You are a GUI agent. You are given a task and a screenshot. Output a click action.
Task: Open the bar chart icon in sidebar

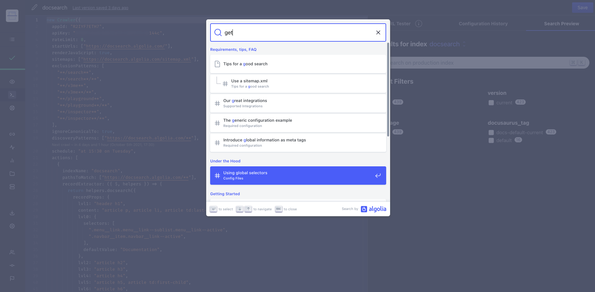pyautogui.click(x=12, y=160)
